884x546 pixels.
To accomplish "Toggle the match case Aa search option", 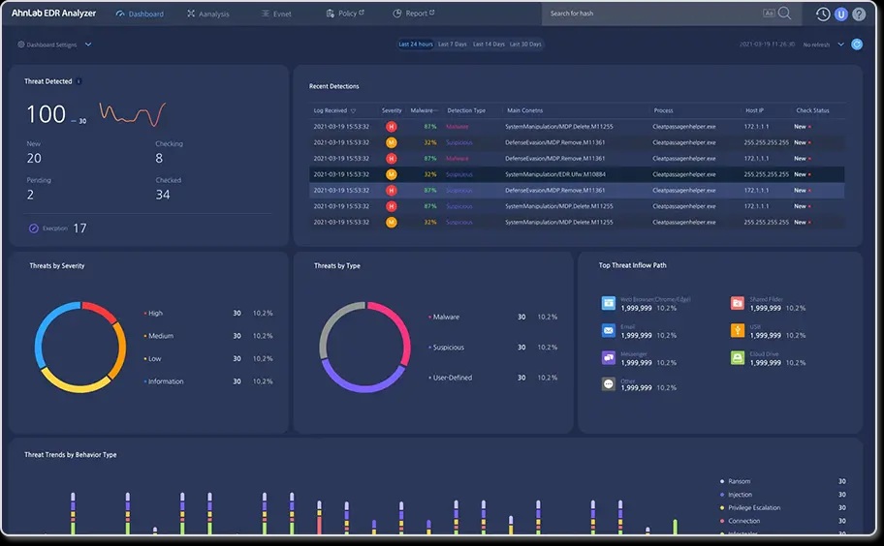I will pos(769,13).
